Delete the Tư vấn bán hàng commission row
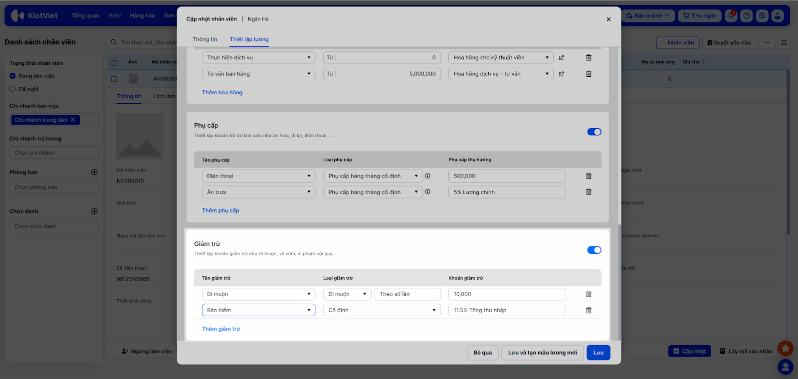This screenshot has width=798, height=379. coord(589,74)
